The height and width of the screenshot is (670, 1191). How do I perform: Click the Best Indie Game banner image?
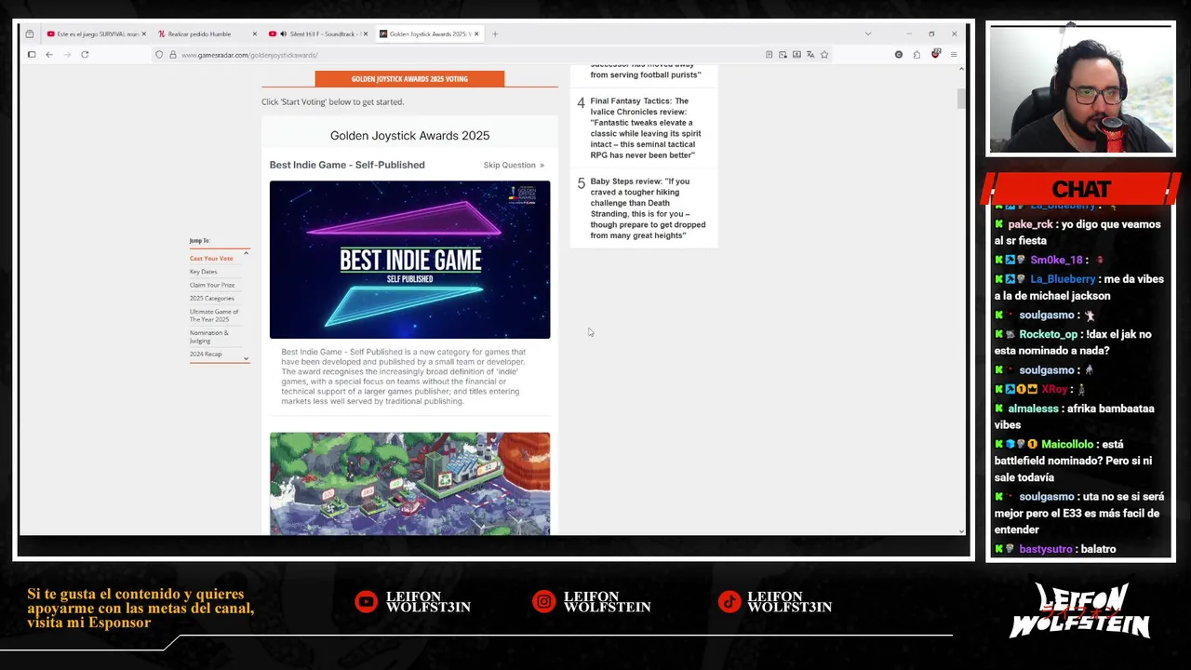pos(409,260)
